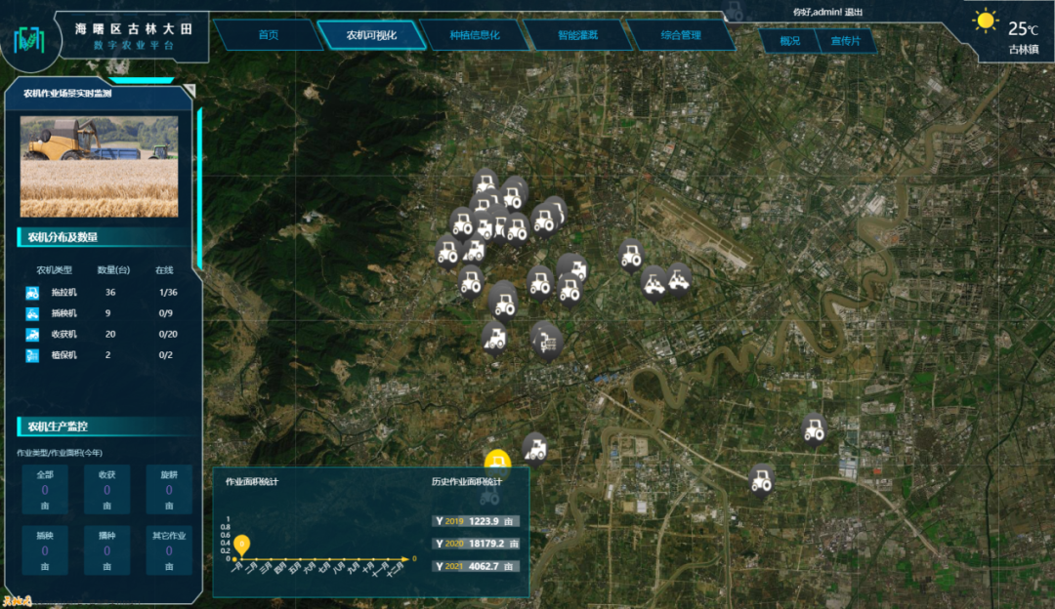Screen dimensions: 1055x609
Task: Click the tractor marker nearest the airport runway
Action: click(x=631, y=256)
